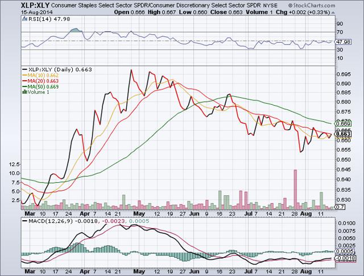Click the tall pink volume bar near Jul 28

click(295, 188)
